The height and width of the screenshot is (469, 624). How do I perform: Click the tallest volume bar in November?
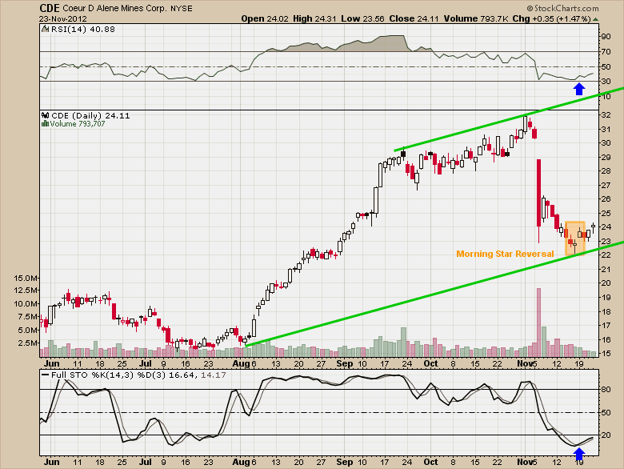(x=539, y=323)
